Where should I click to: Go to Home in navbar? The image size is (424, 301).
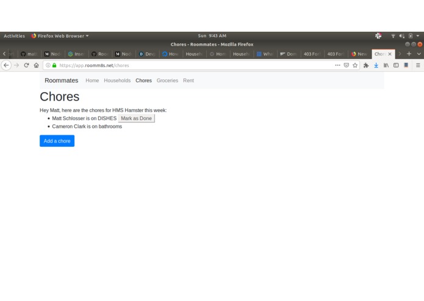click(92, 80)
